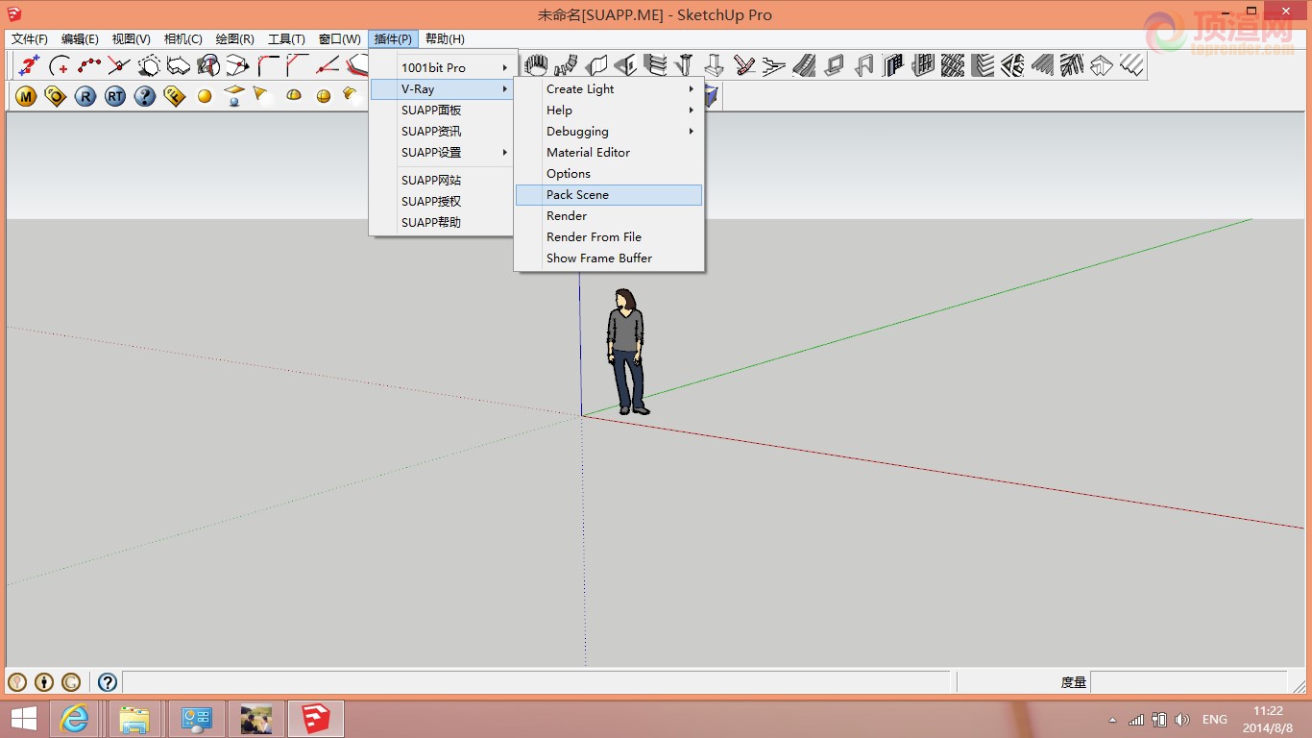Launch Internet Explorer from taskbar
This screenshot has height=738, width=1312.
tap(74, 719)
